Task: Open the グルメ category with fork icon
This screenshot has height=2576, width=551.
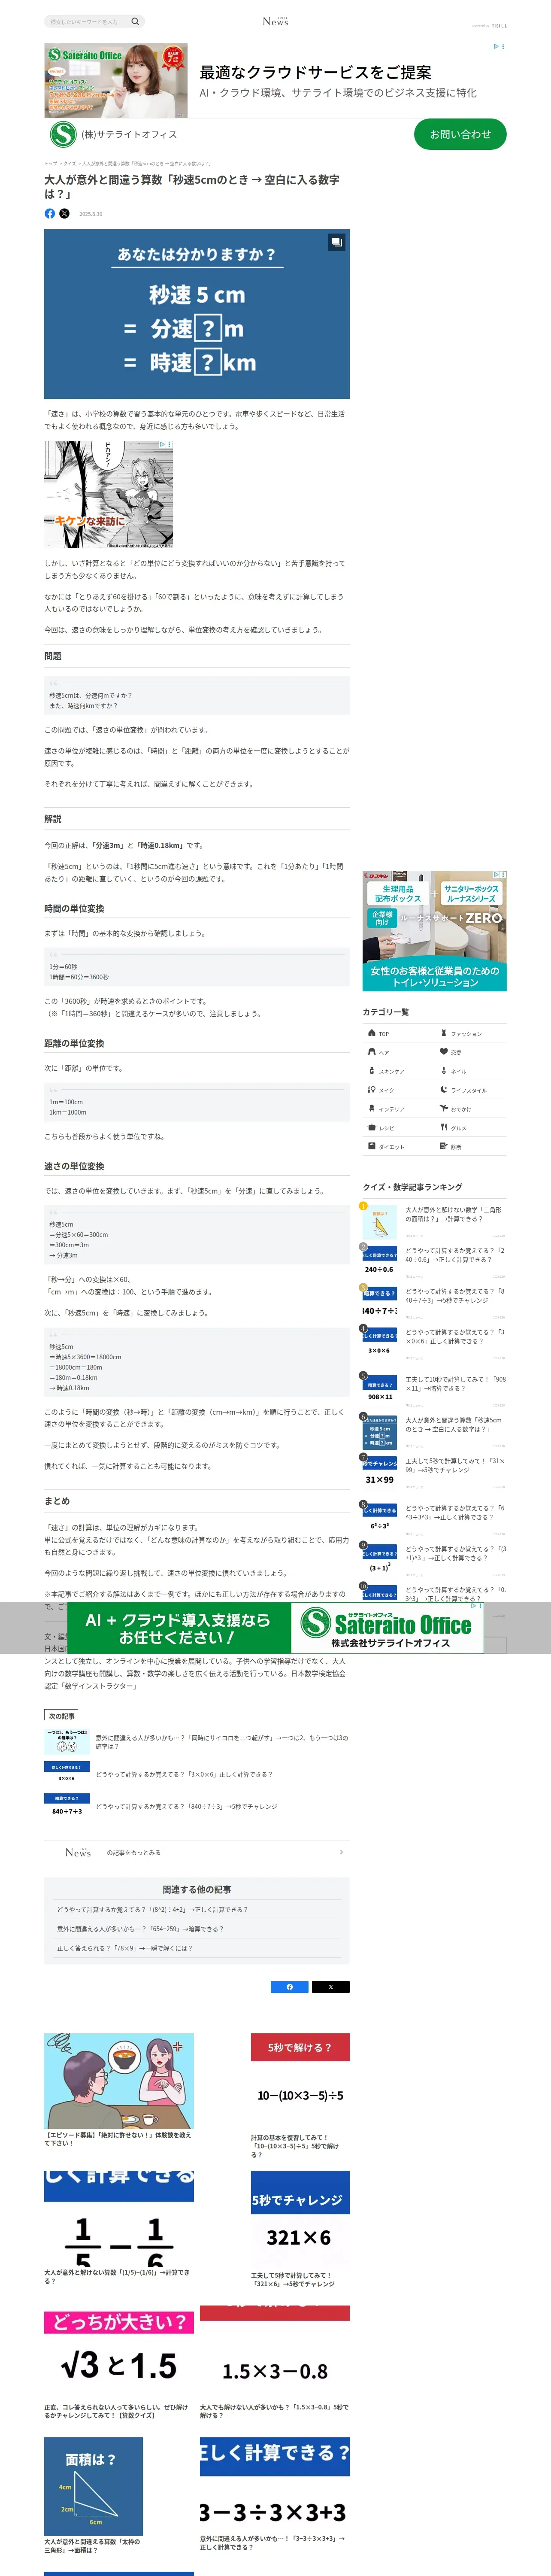Action: tap(471, 1128)
